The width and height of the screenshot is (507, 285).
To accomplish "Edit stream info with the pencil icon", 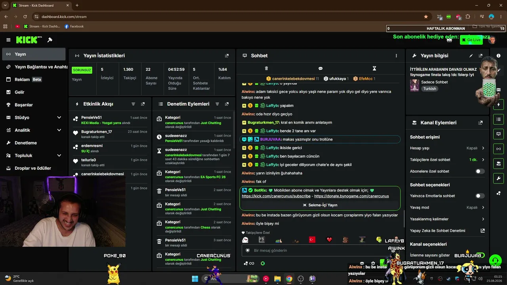I will pyautogui.click(x=471, y=56).
